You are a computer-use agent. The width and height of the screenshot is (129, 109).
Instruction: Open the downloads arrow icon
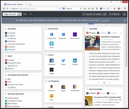[x=97, y=9]
